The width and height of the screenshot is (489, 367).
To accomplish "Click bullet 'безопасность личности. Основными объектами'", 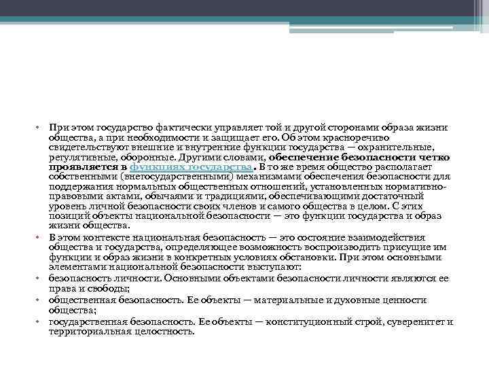I will [x=249, y=283].
